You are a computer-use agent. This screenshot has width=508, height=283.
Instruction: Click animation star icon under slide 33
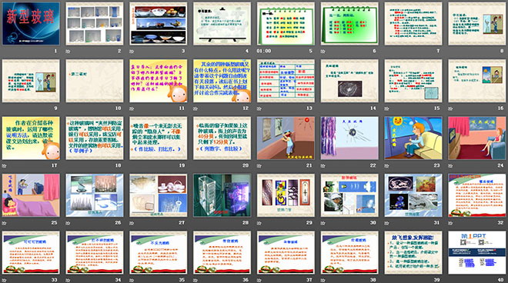[x=4, y=280]
